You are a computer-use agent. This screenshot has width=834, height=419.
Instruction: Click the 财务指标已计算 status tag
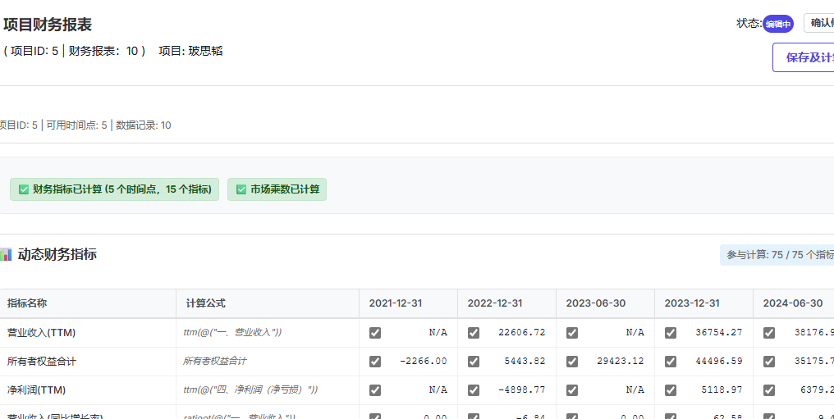(114, 189)
